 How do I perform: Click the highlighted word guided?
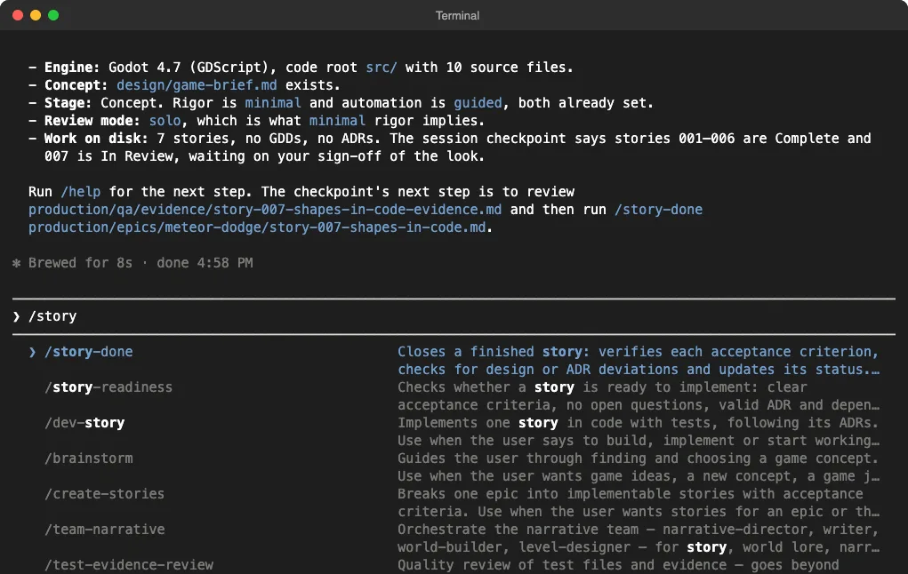tap(478, 103)
